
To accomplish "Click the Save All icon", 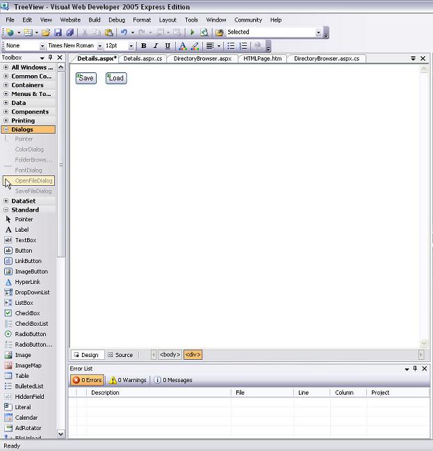I will [70, 33].
